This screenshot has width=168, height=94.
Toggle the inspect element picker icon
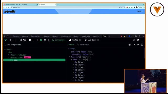[5, 36]
